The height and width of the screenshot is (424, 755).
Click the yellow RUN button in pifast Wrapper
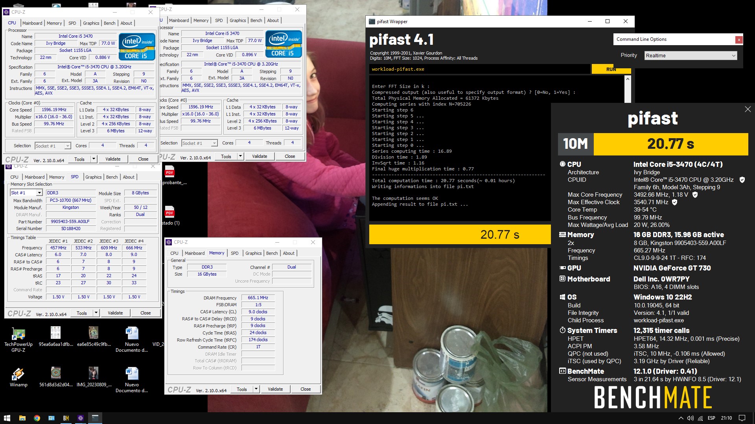(611, 69)
